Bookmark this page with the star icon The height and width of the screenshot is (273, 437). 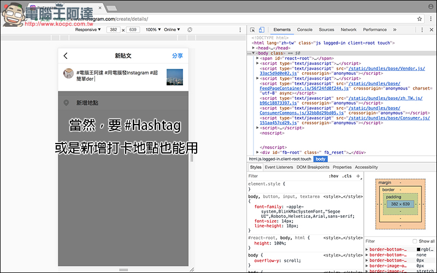(x=420, y=19)
